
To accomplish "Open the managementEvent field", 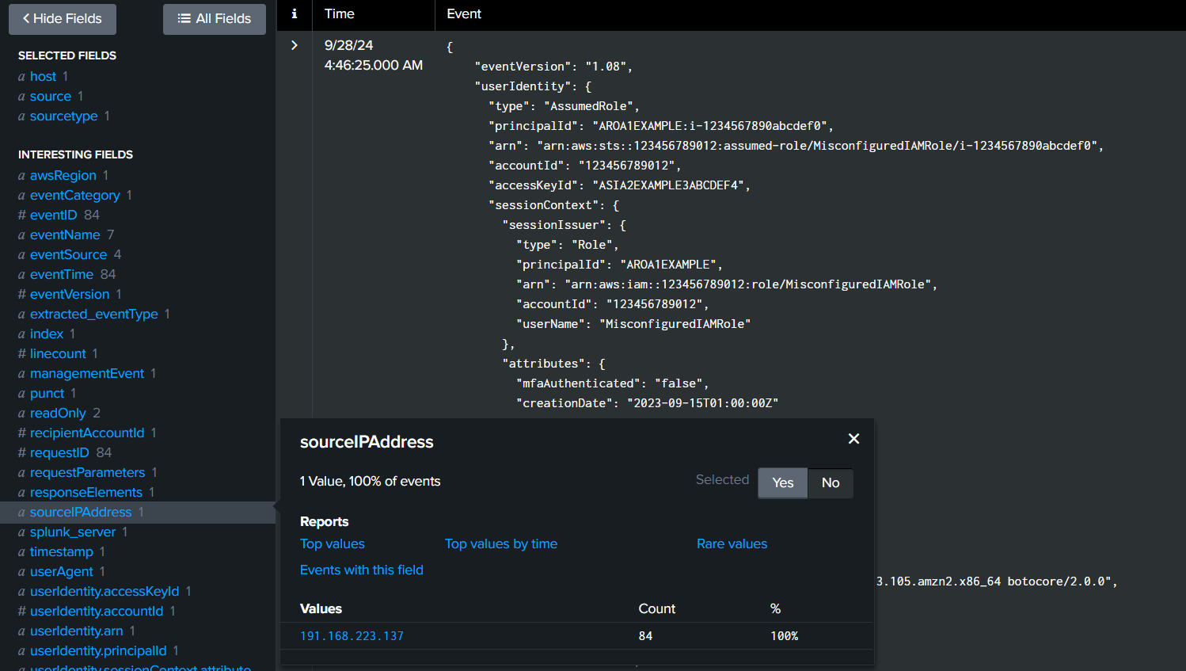I will [87, 373].
